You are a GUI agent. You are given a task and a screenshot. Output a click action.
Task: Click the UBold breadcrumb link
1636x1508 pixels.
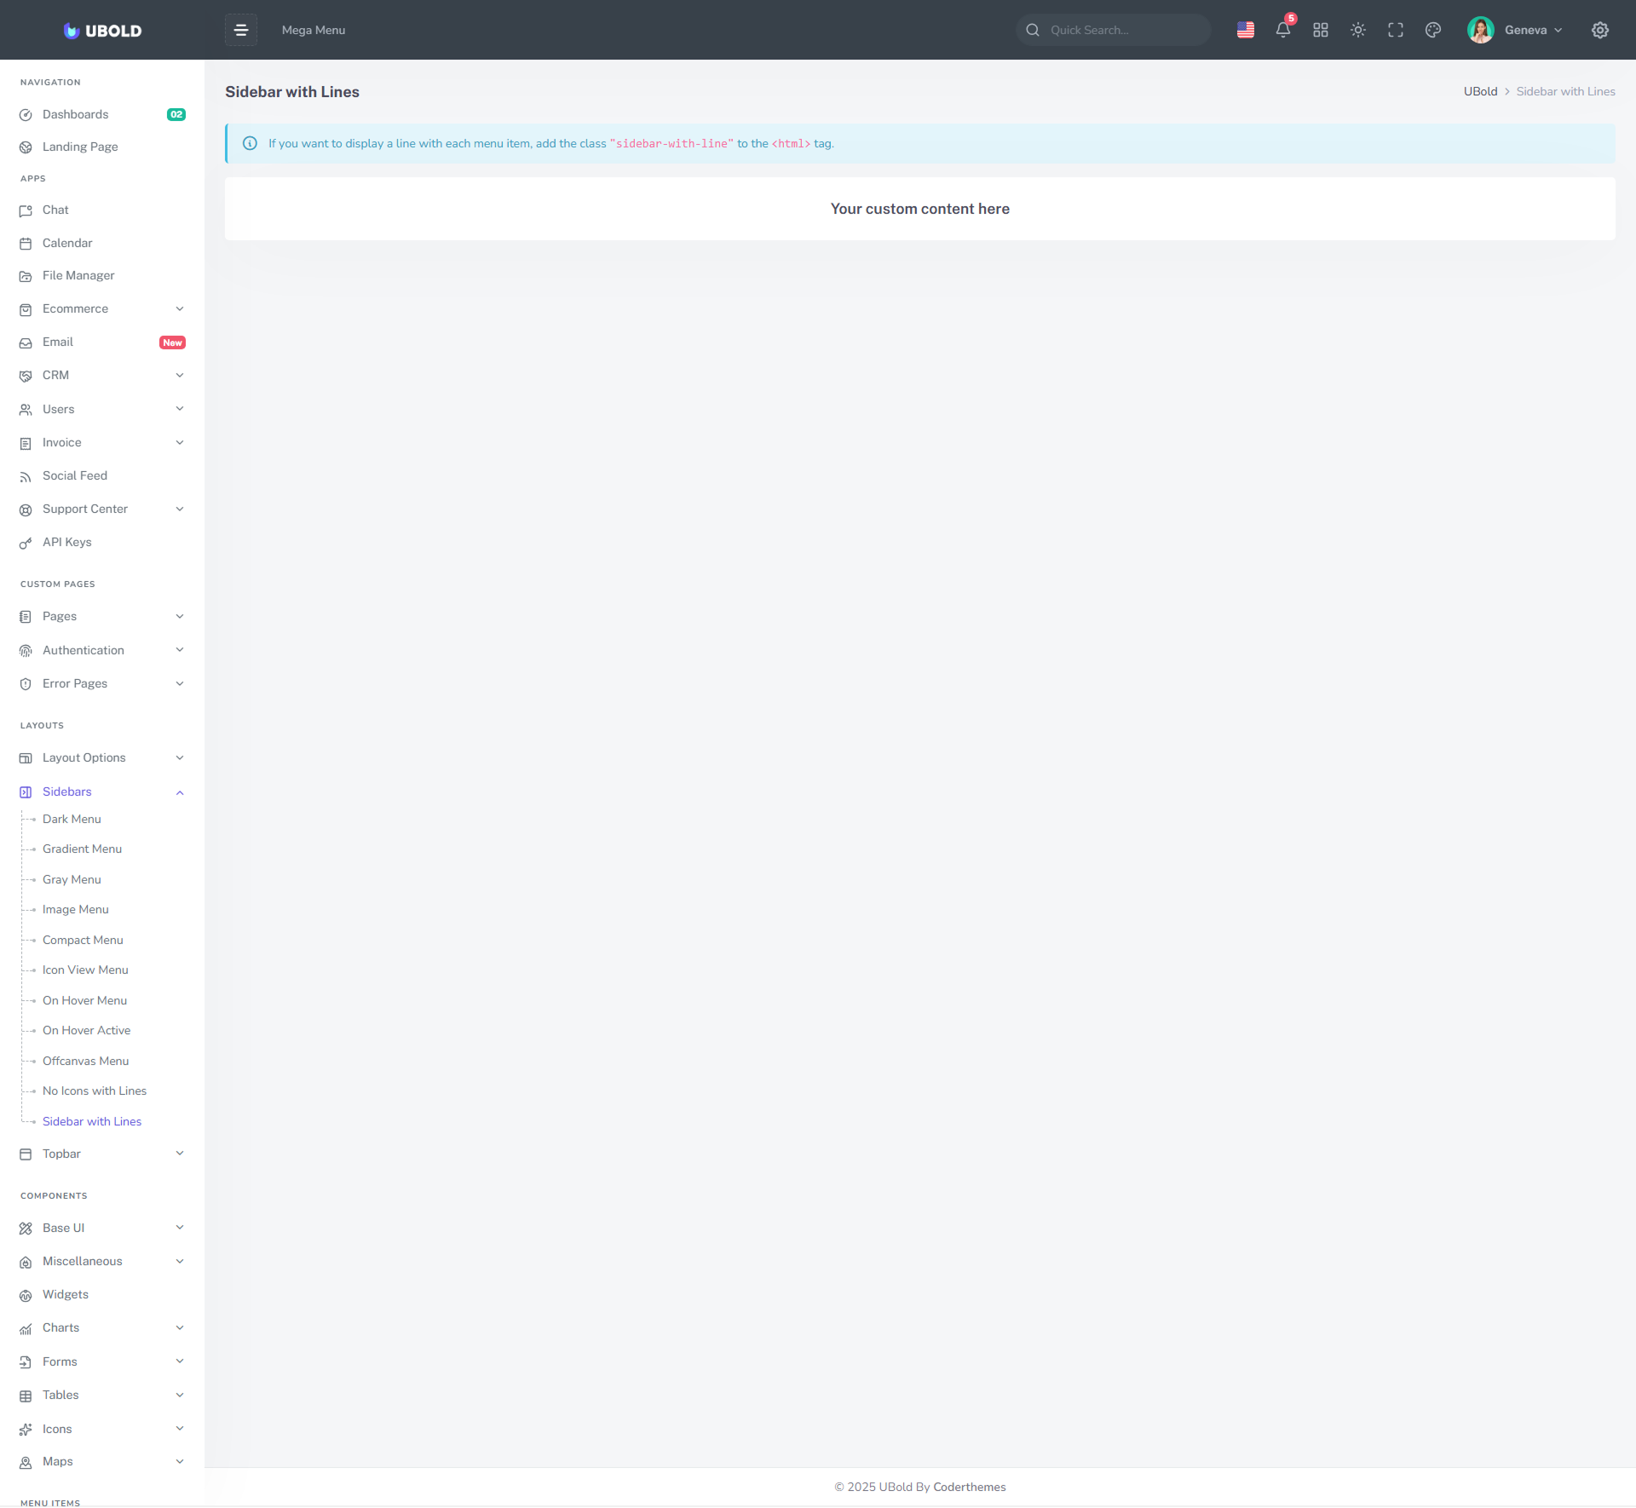click(x=1480, y=91)
